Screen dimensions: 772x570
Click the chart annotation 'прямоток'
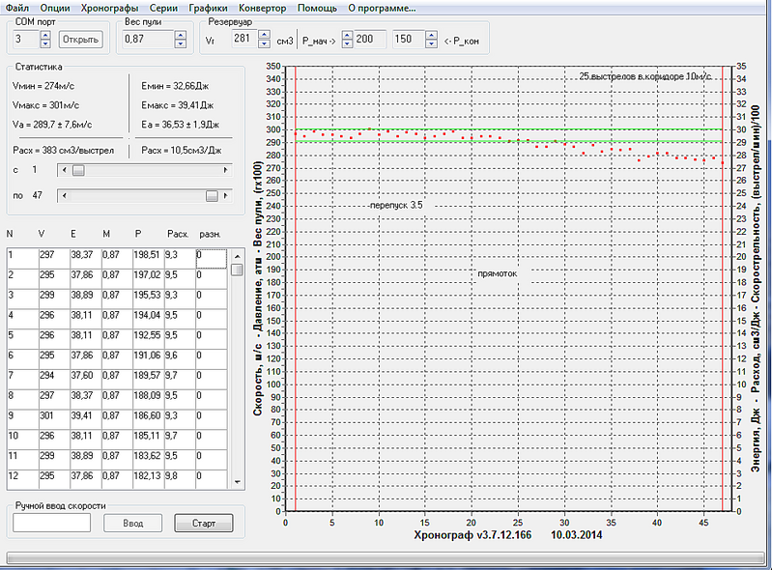(x=498, y=273)
